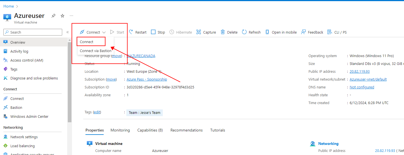Click the DNS name Not configured link
This screenshot has width=404, height=155.
click(362, 87)
